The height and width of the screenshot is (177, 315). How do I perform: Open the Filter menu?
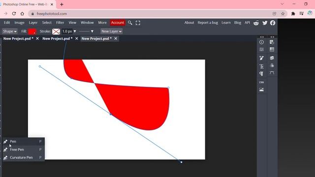tap(60, 23)
